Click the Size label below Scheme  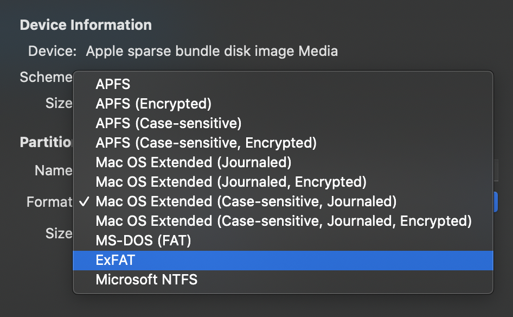coord(59,103)
